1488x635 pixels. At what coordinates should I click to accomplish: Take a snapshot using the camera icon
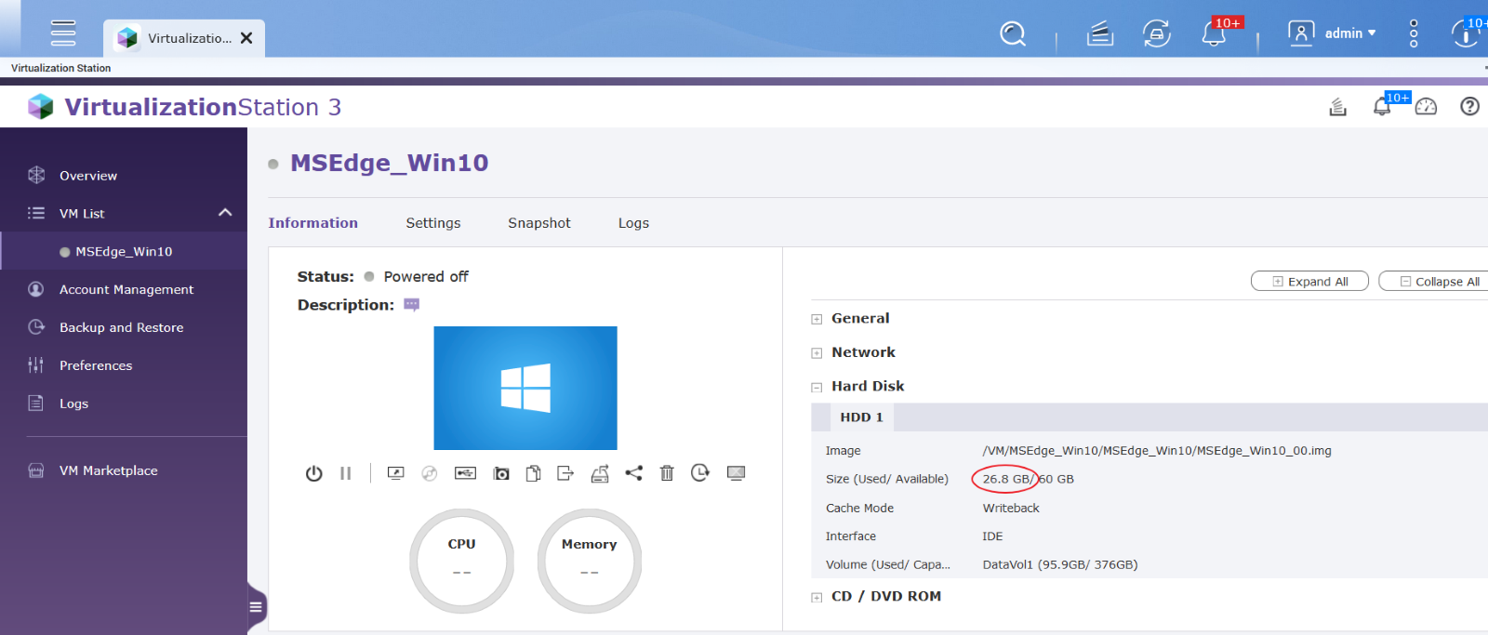(501, 473)
